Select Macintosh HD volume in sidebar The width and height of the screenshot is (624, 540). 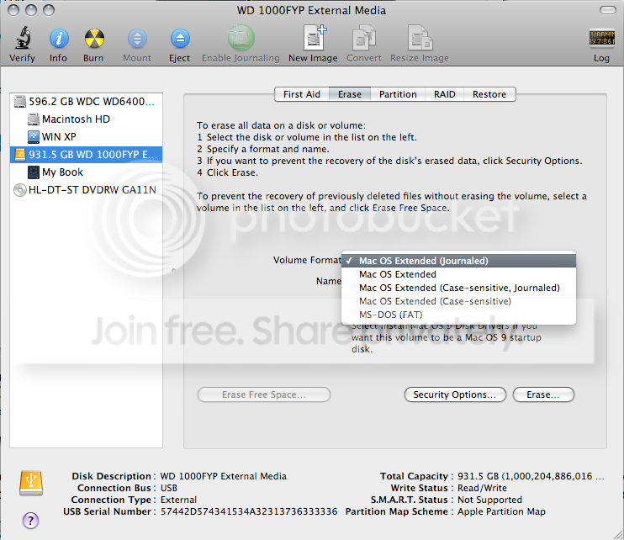(76, 119)
